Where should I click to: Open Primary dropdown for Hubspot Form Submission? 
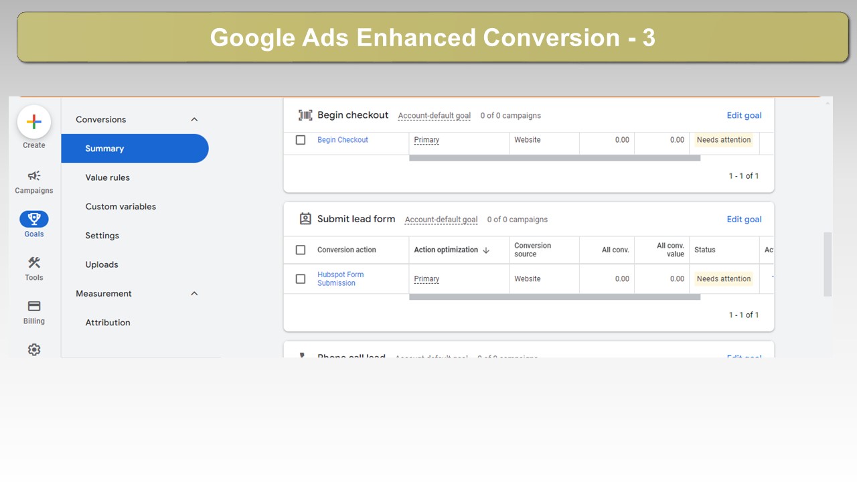point(426,278)
